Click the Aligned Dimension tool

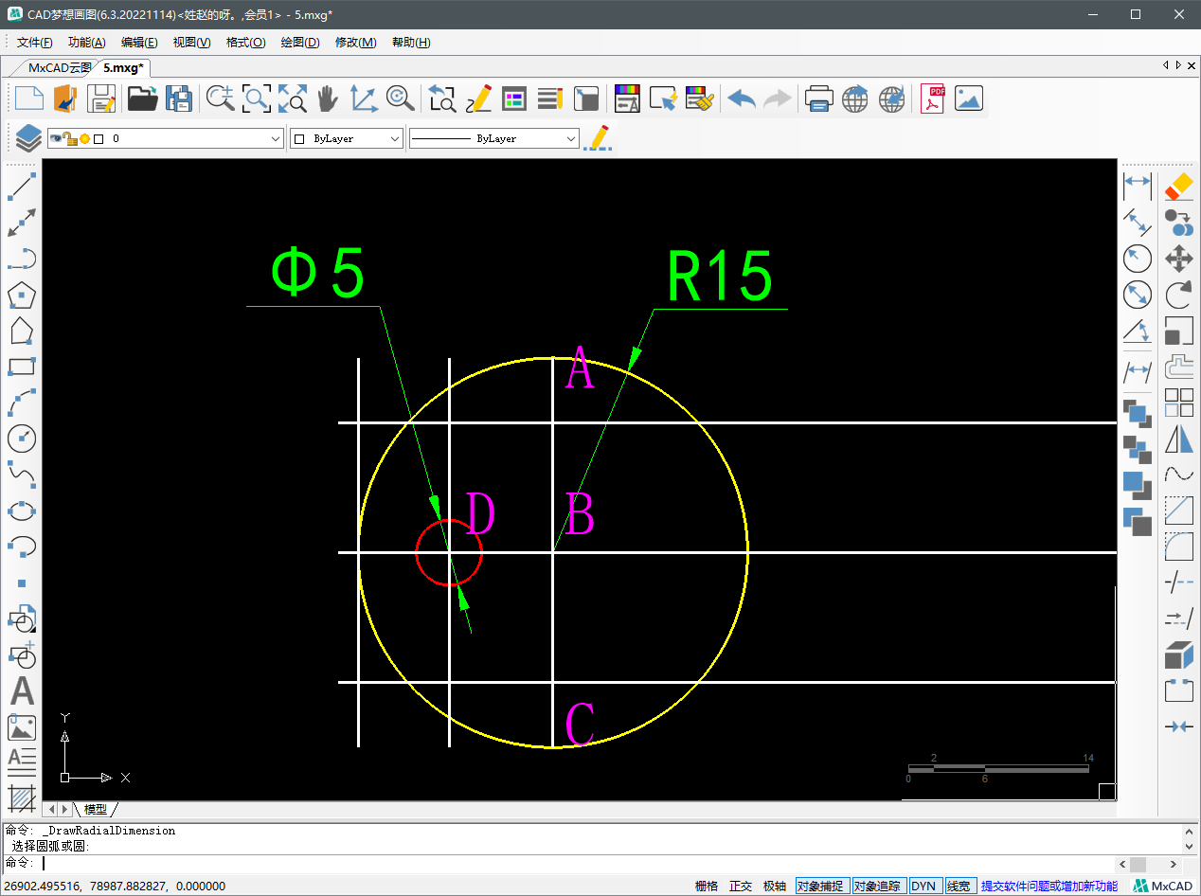coord(1137,221)
